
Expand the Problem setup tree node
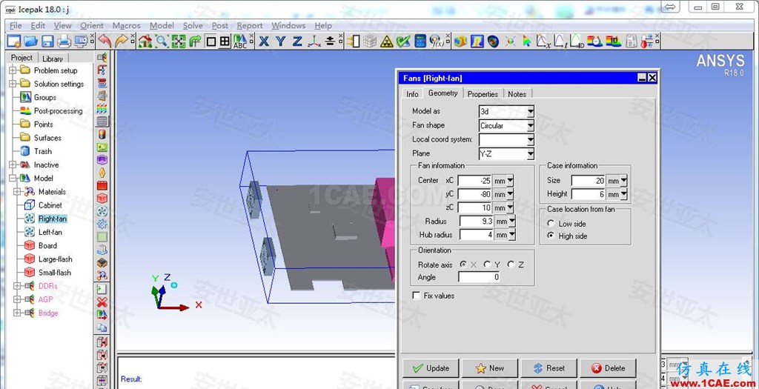click(13, 70)
